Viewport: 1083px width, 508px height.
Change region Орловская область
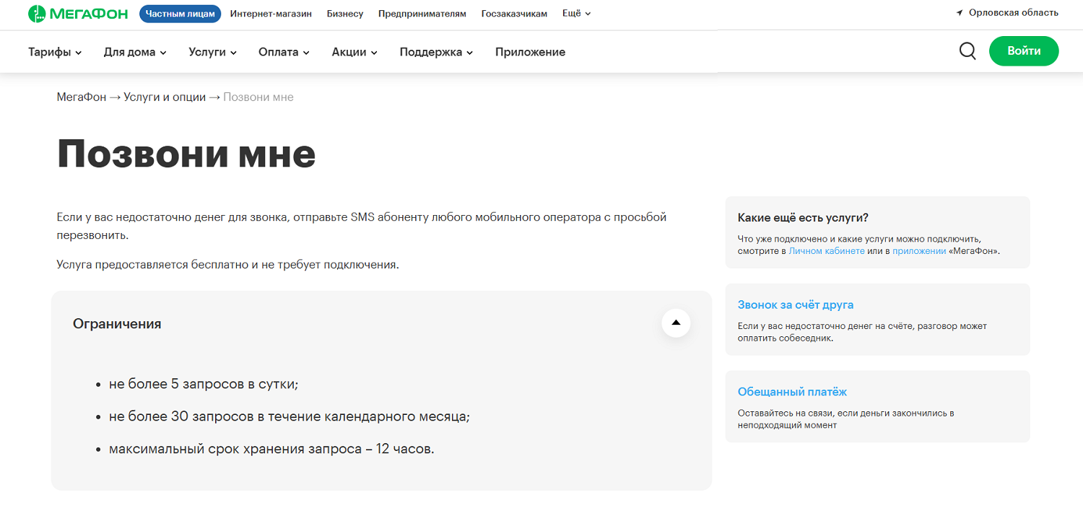coord(1014,13)
